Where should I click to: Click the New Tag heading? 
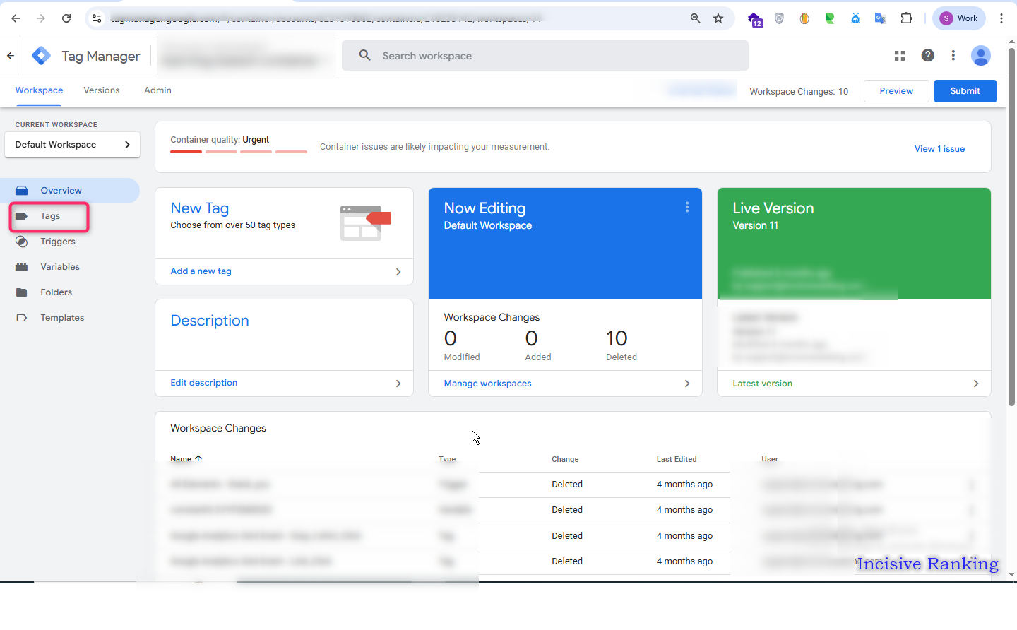(x=200, y=208)
